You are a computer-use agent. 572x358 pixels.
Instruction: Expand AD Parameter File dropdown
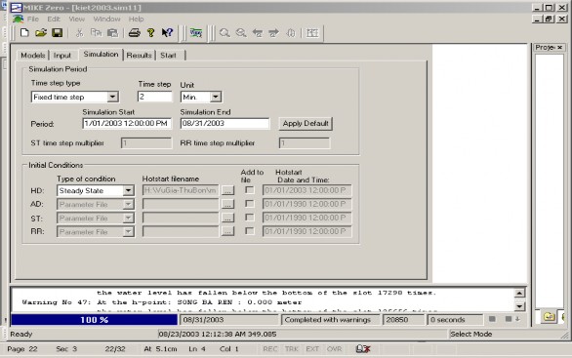(128, 204)
